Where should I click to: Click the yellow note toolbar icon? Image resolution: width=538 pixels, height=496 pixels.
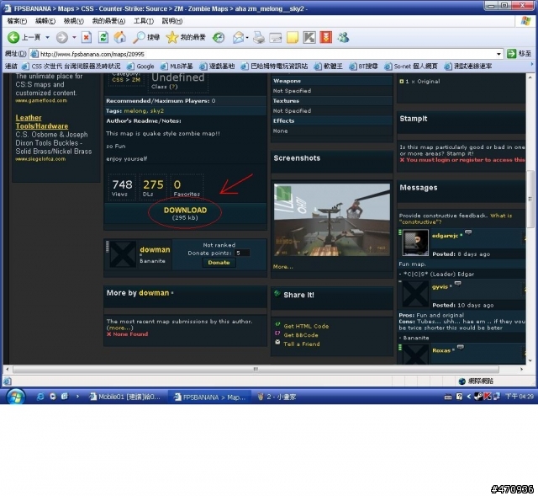(x=293, y=37)
